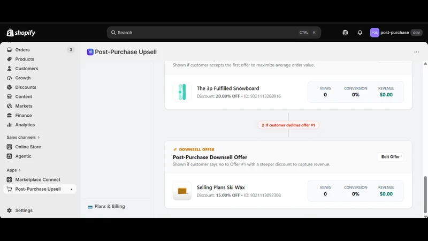The height and width of the screenshot is (241, 428).
Task: Click ski wax revenue $0.00 value
Action: point(386,194)
